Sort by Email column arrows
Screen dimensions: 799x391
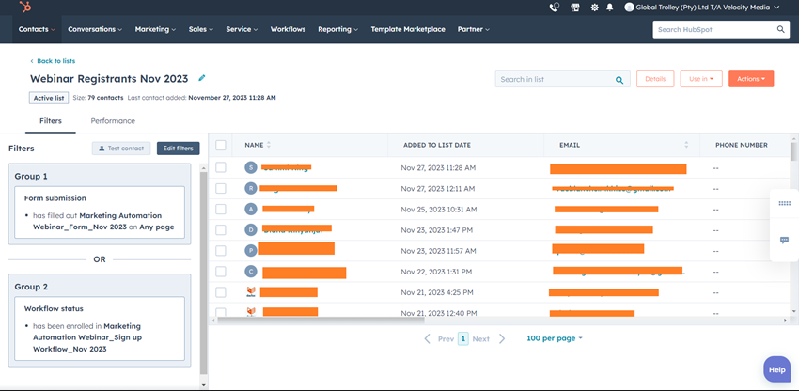click(x=686, y=145)
